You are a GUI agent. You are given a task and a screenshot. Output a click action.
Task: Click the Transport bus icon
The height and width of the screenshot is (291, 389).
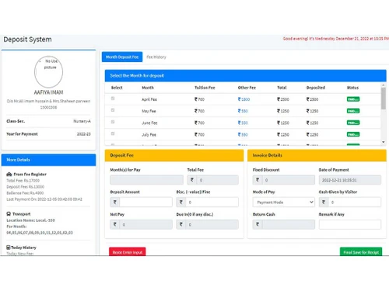(9, 214)
